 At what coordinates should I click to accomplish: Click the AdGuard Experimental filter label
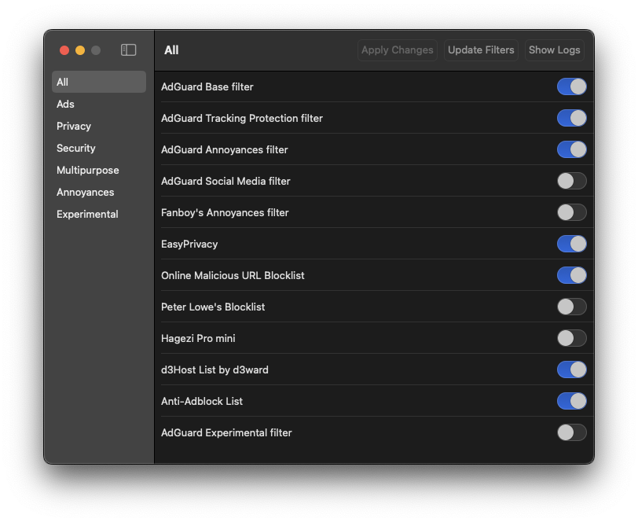tap(226, 432)
